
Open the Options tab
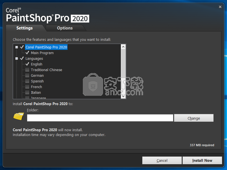(x=65, y=28)
